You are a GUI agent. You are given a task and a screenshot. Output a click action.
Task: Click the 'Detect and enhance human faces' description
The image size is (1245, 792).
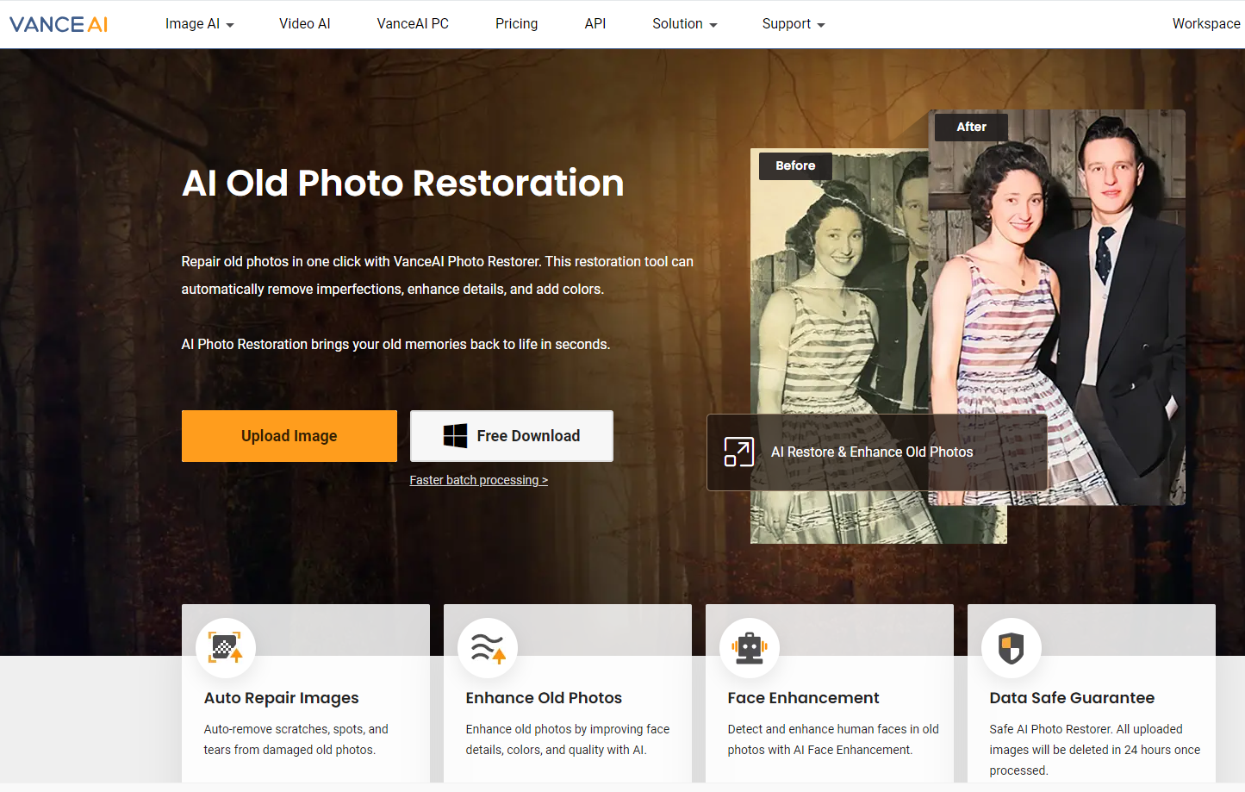pos(833,739)
